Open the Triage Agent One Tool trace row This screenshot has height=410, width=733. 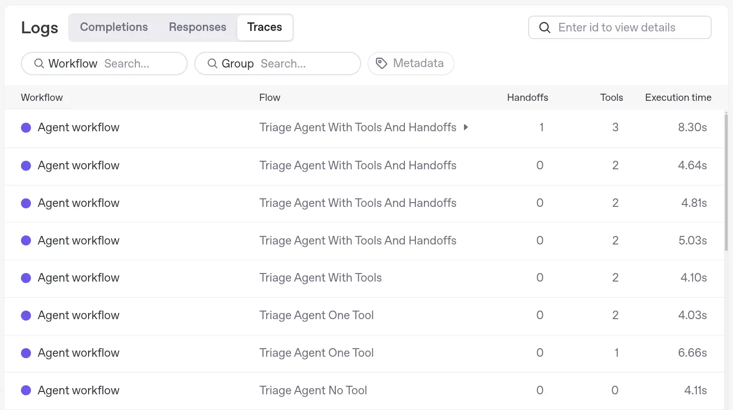[x=316, y=315]
